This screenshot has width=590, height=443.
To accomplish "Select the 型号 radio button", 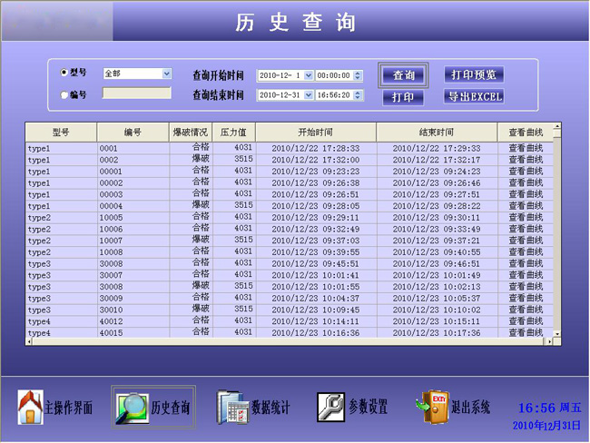I will click(x=64, y=73).
